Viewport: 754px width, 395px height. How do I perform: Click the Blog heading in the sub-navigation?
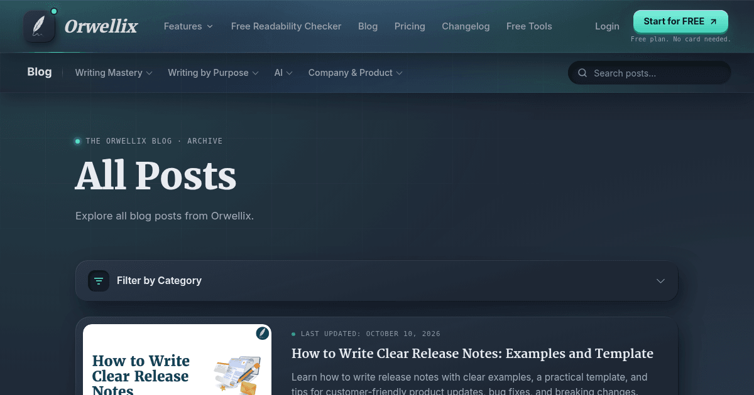tap(39, 72)
